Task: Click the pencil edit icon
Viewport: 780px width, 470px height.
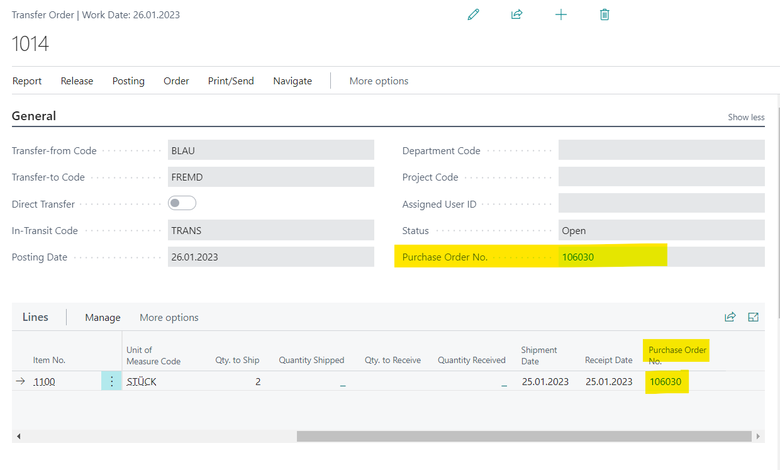Action: click(x=474, y=14)
